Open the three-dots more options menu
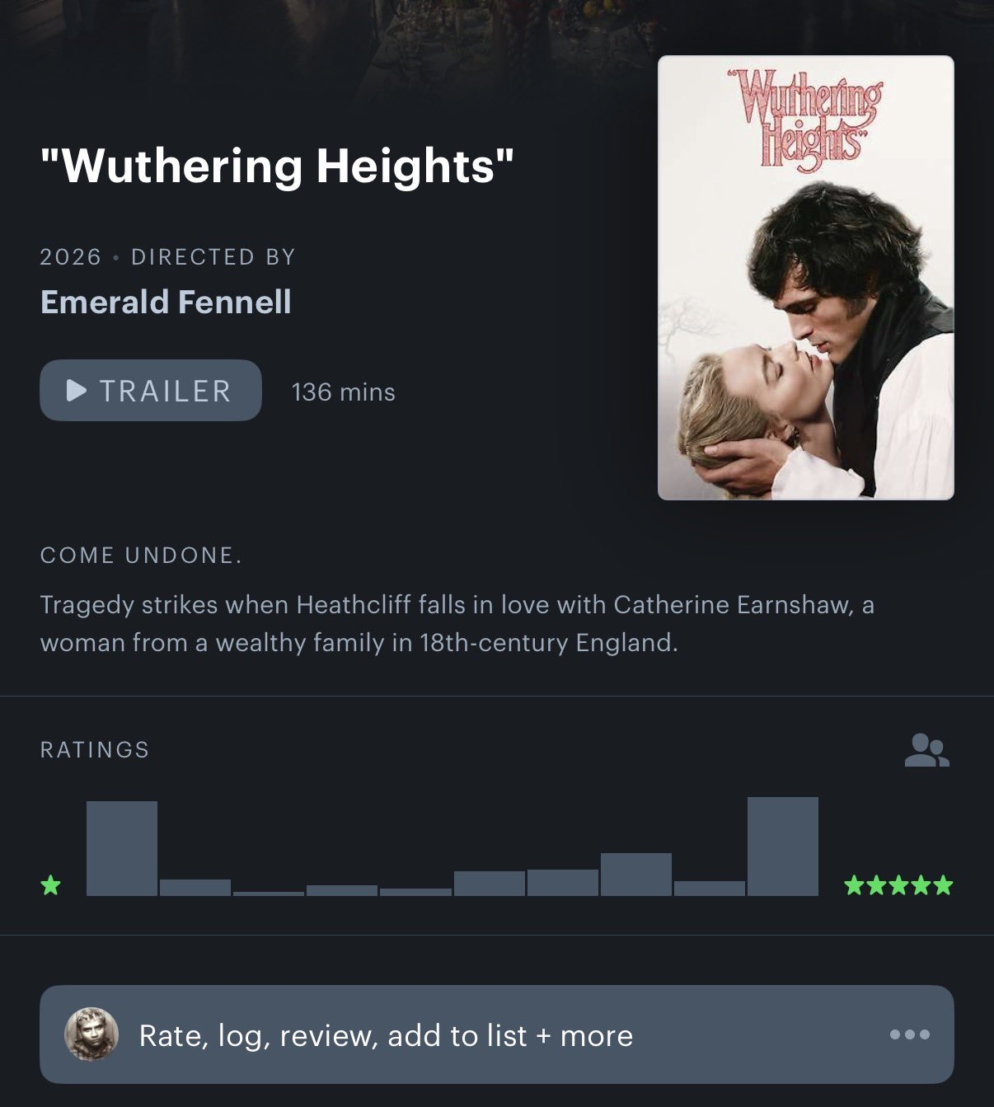 (x=910, y=1034)
